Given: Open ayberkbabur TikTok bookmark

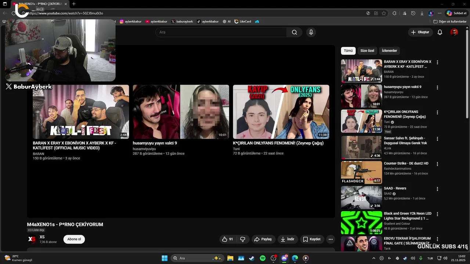Looking at the screenshot, I should click(208, 22).
